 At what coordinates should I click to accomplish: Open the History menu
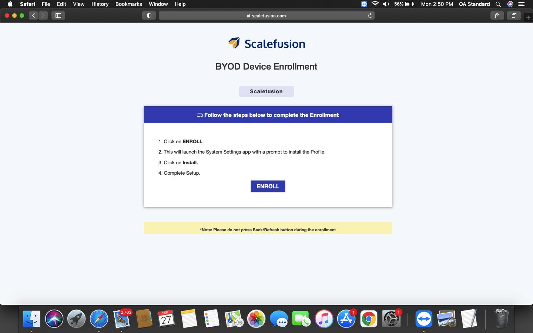tap(100, 4)
